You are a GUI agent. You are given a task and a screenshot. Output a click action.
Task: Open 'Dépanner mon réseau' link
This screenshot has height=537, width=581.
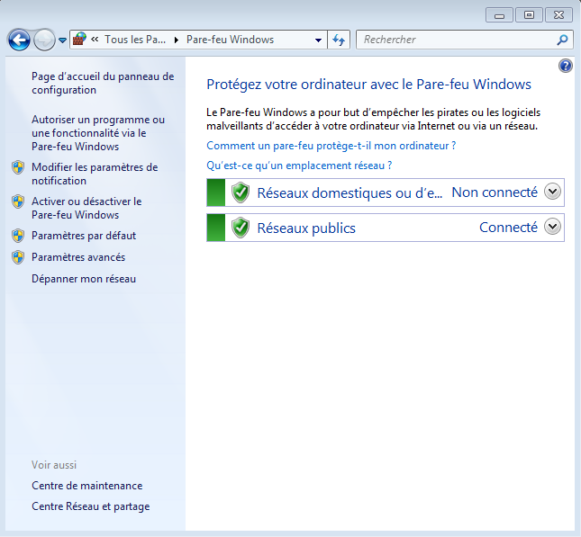coord(84,279)
